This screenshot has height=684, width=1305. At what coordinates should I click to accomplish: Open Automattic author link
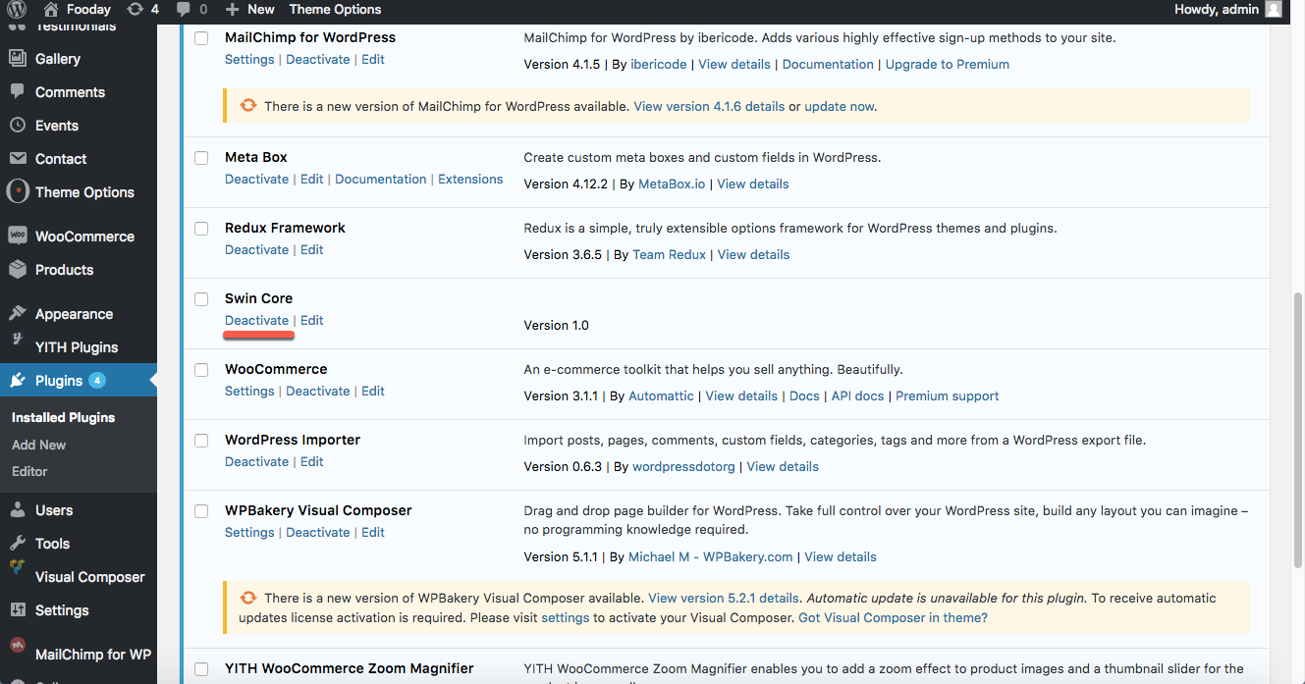click(662, 396)
